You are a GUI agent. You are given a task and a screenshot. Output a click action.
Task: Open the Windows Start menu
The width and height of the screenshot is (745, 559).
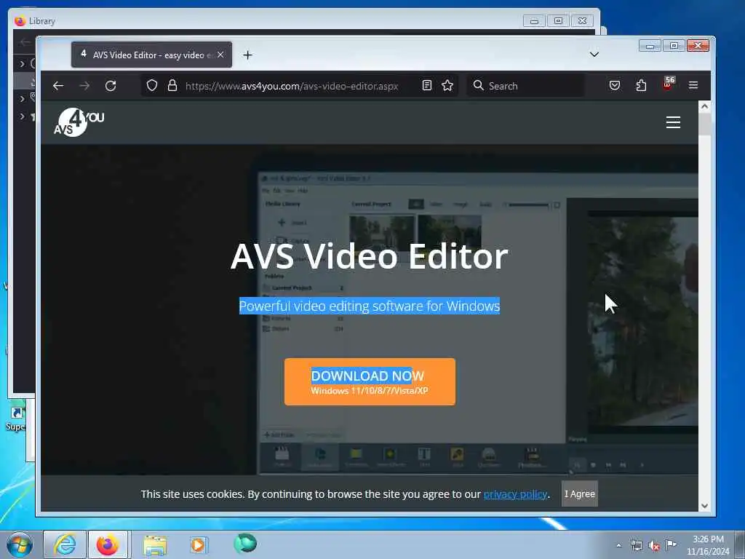[x=19, y=544]
